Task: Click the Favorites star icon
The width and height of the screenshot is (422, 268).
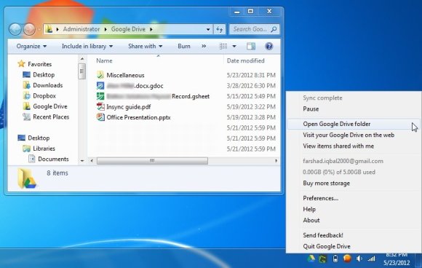Action: click(21, 64)
